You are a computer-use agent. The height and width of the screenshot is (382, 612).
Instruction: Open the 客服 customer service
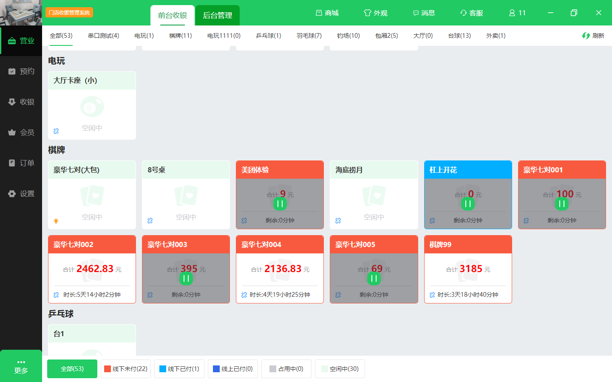click(472, 13)
